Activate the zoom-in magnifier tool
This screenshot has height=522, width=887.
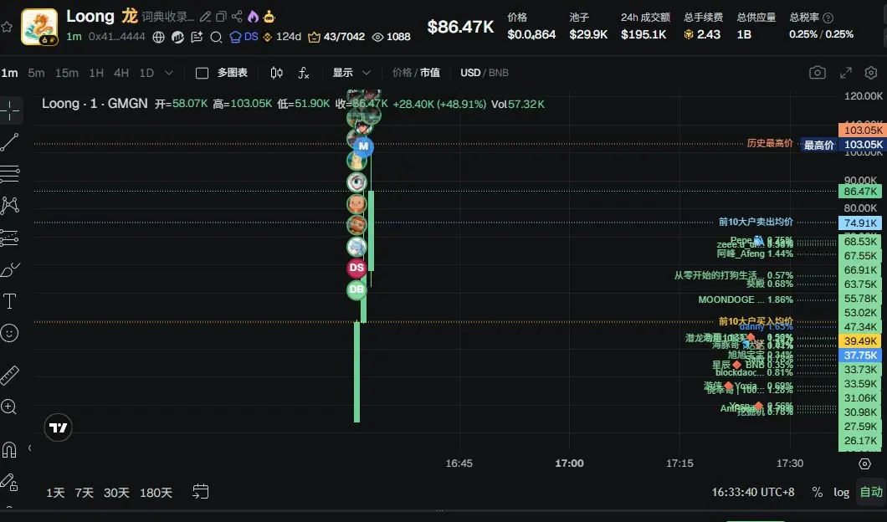(x=9, y=407)
